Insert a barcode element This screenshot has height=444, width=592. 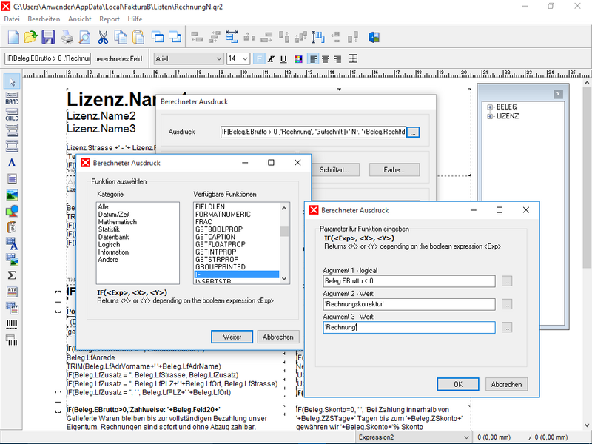pos(12,324)
